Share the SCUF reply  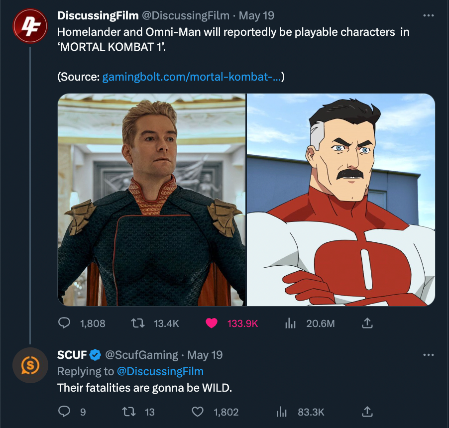366,412
